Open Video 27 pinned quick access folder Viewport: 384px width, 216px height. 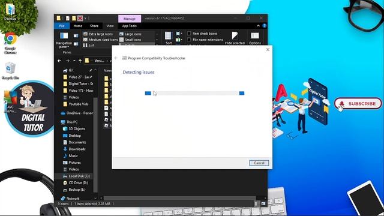point(78,77)
